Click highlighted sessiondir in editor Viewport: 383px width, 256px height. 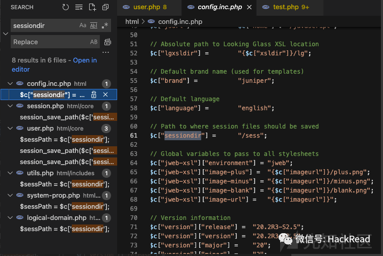point(183,136)
